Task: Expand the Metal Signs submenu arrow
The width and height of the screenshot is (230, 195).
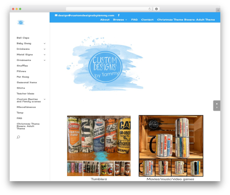Action: point(45,54)
